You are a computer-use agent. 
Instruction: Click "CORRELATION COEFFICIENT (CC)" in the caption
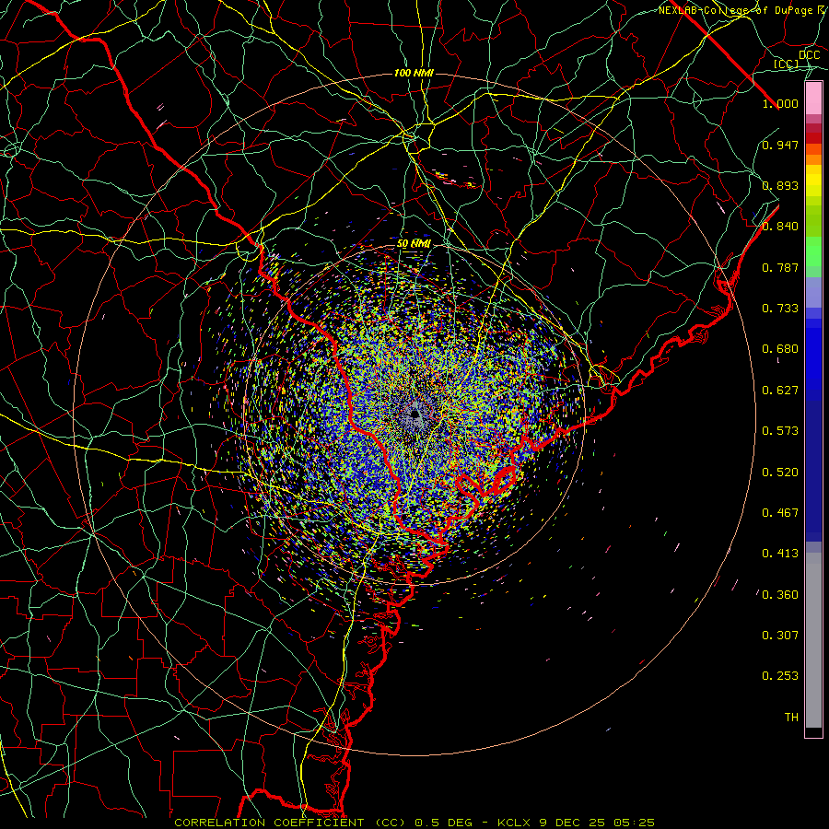pos(290,823)
